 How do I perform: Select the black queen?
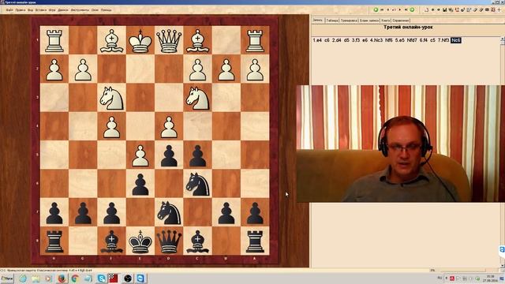coord(169,241)
